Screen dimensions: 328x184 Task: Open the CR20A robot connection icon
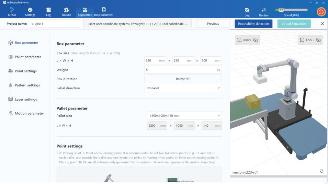tap(12, 10)
